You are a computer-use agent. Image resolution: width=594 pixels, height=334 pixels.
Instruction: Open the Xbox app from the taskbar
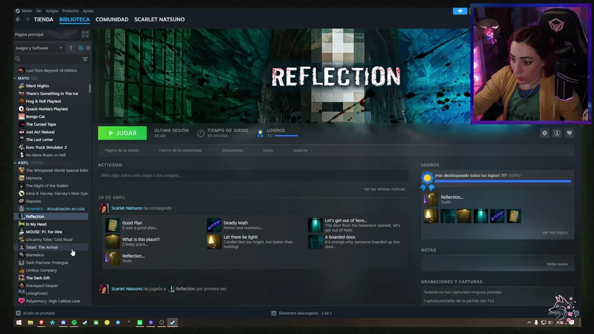point(96,322)
